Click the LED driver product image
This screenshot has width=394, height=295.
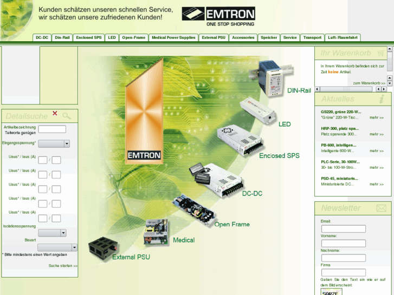(258, 111)
